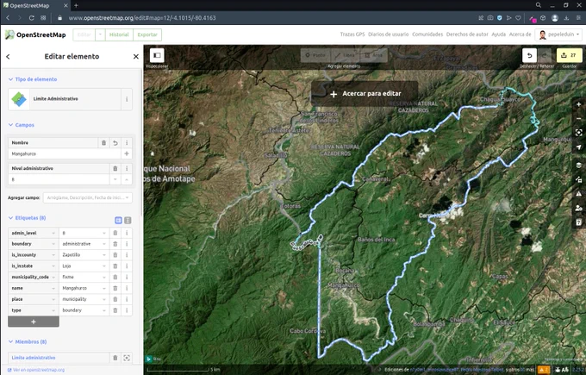
Task: Click the browser address bar URL
Action: (x=142, y=17)
